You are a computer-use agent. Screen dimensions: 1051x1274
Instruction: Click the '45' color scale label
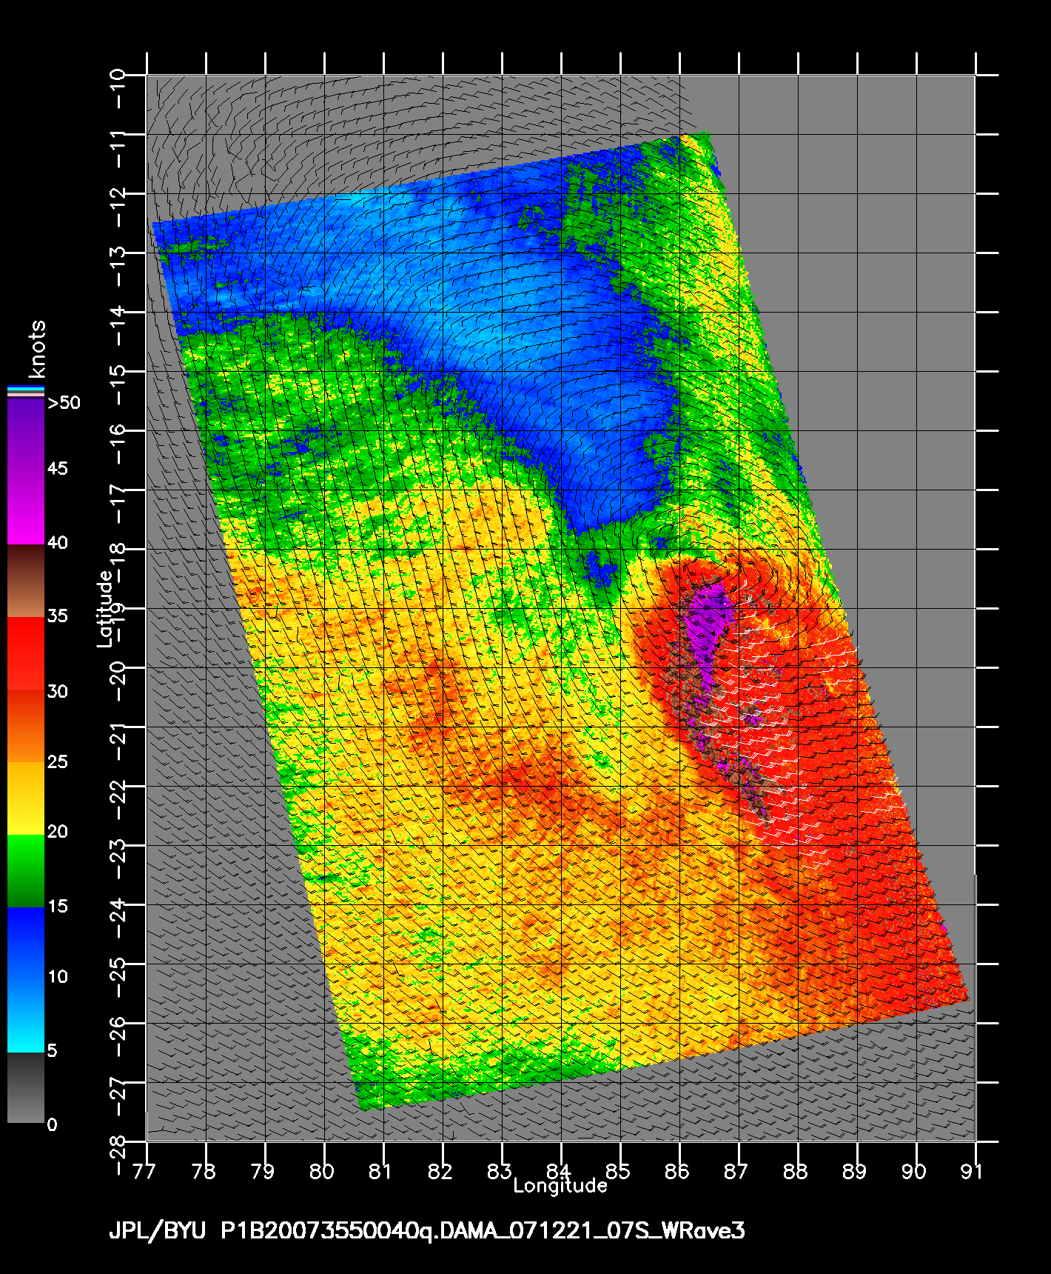(x=57, y=469)
